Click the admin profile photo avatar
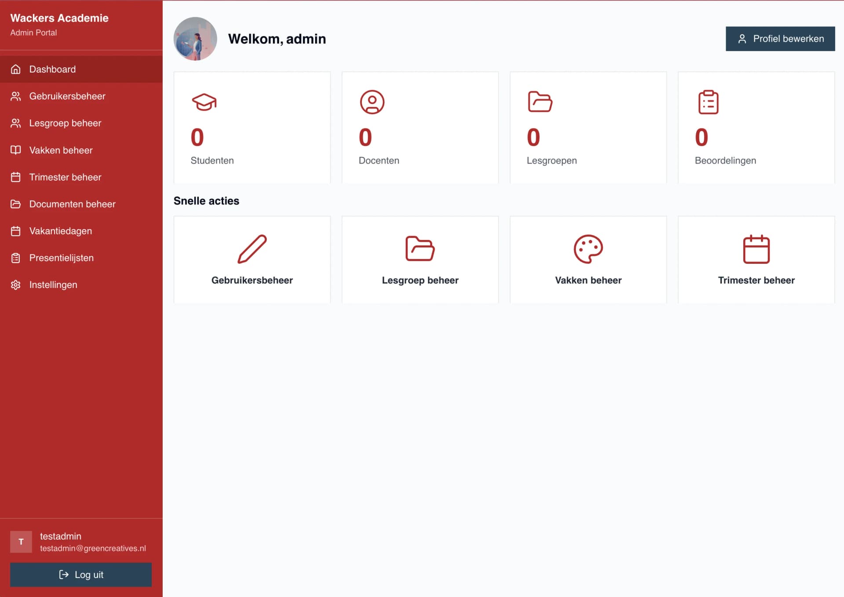 point(195,39)
